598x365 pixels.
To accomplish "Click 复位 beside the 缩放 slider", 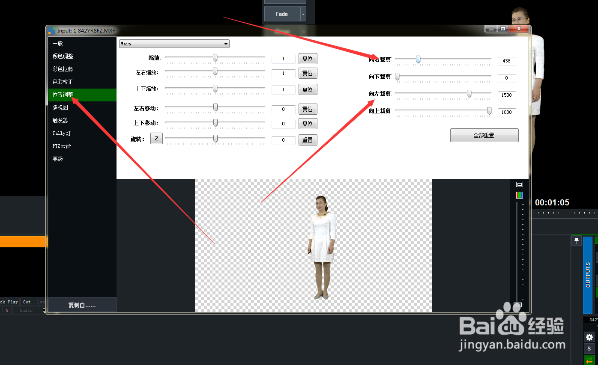I will click(308, 59).
